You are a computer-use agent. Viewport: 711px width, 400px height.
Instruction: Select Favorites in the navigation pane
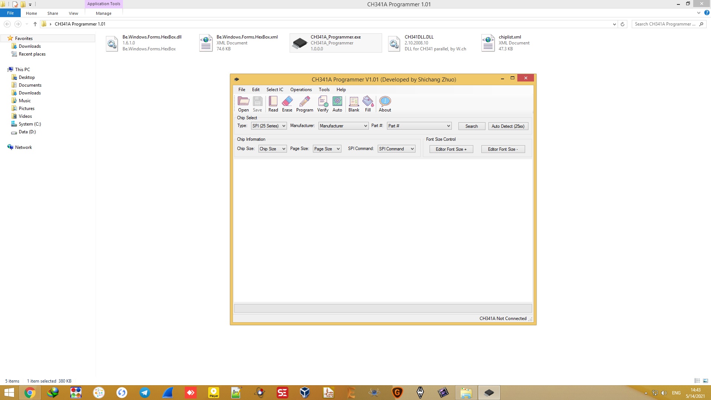24,39
